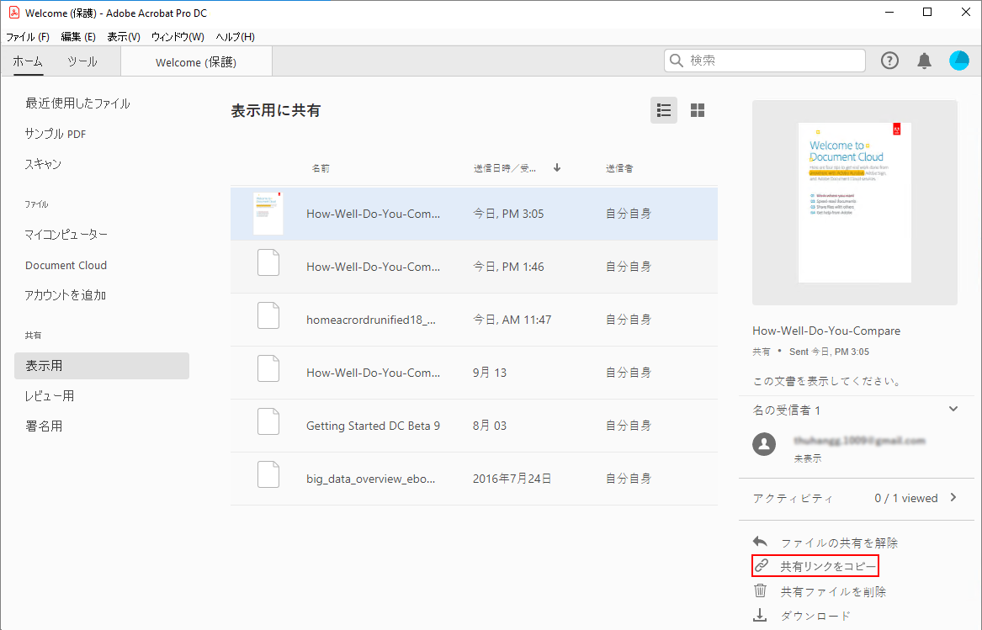Click アカウントを追加
Image resolution: width=982 pixels, height=630 pixels.
click(65, 295)
